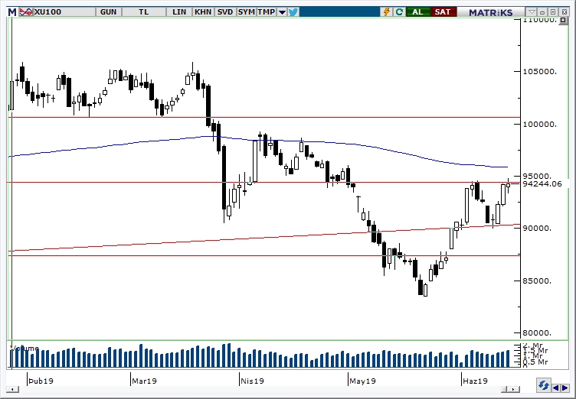Click the Nis19 date axis label
Screen dimensions: 576x399
[252, 381]
